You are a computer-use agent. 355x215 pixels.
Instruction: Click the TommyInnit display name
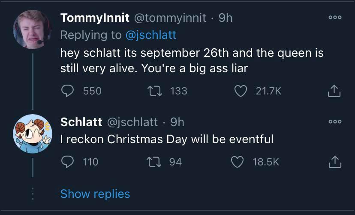pyautogui.click(x=95, y=18)
